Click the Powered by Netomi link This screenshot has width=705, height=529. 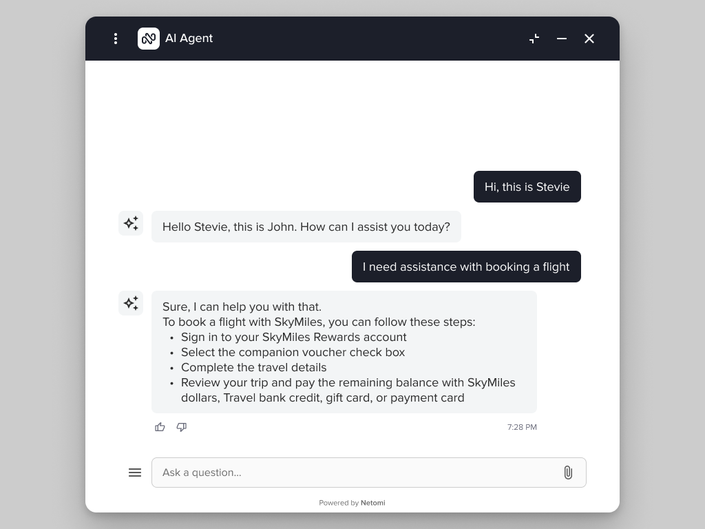coord(352,503)
